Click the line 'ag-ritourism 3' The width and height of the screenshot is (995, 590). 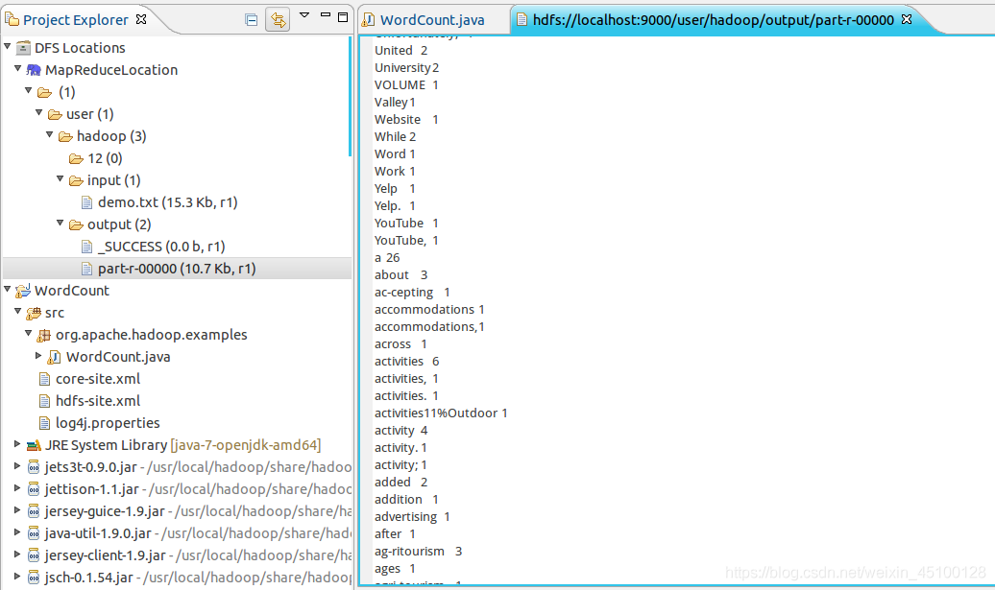pyautogui.click(x=418, y=552)
